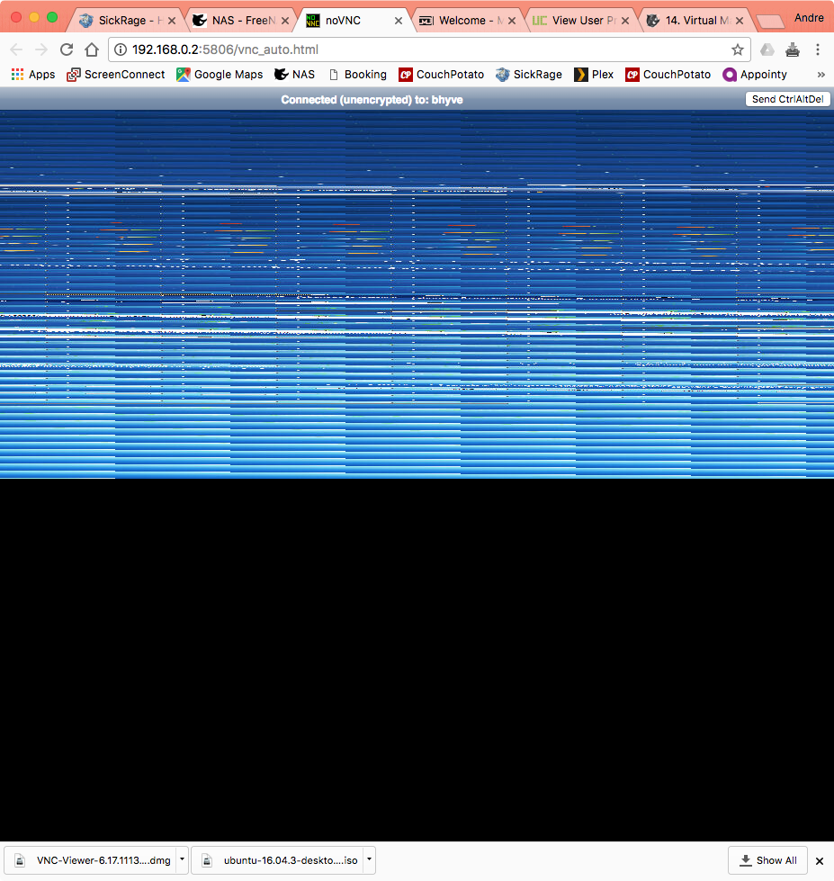Click the browser back arrow
The width and height of the screenshot is (834, 881).
point(16,49)
